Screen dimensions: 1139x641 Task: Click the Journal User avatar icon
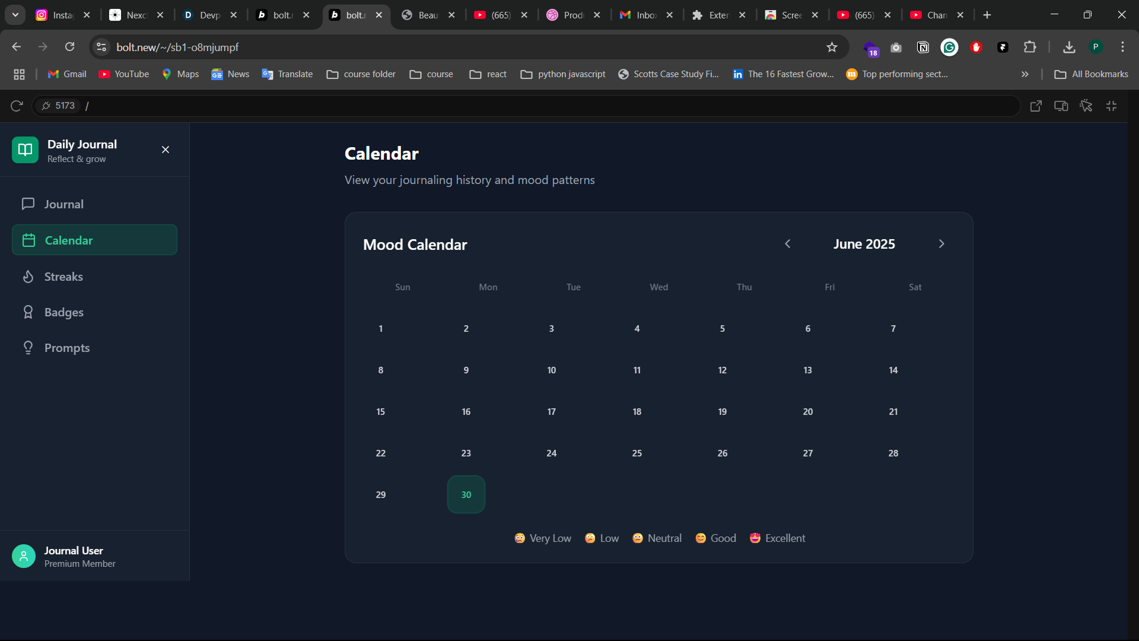tap(24, 556)
